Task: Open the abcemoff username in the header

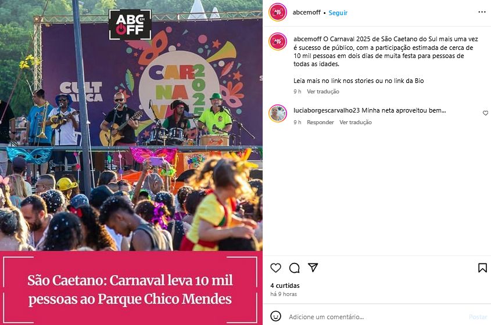Action: pyautogui.click(x=307, y=12)
